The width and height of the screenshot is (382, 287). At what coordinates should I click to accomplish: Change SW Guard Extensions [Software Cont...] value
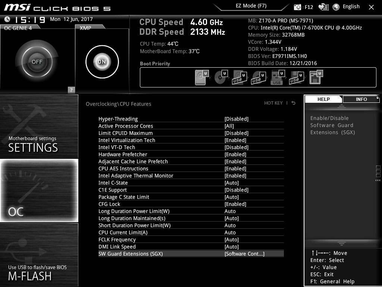pos(244,254)
